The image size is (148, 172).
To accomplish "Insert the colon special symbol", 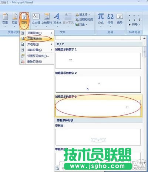I will click(x=134, y=20).
